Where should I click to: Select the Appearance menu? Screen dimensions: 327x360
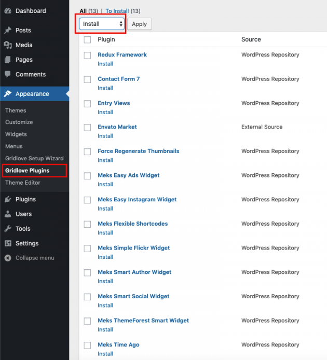pyautogui.click(x=32, y=94)
